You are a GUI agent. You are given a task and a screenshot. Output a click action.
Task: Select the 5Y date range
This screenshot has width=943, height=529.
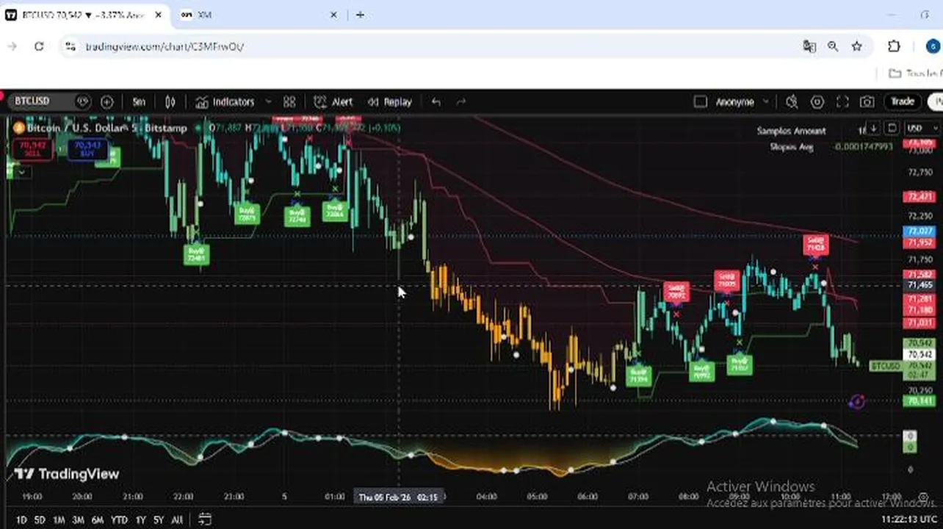(159, 519)
